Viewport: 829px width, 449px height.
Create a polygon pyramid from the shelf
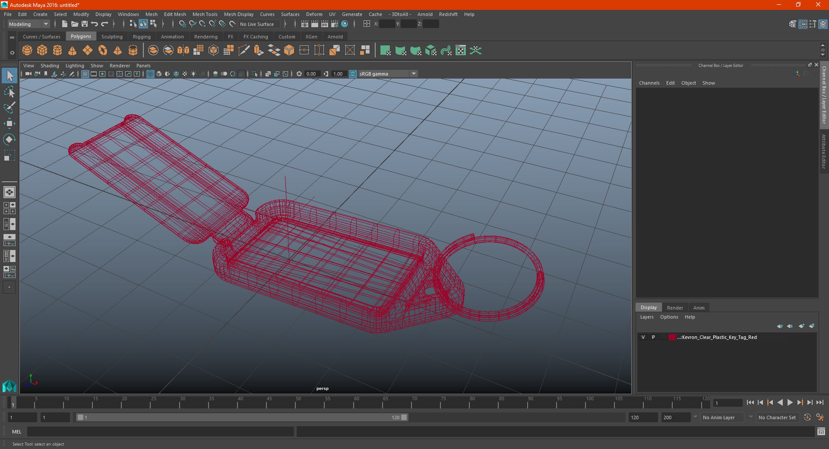118,51
